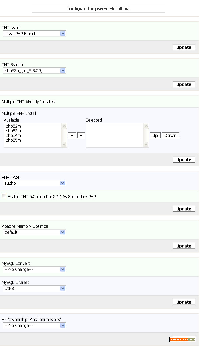
Task: Enable PHP 5.2 as Secondary PHP checkbox
Action: (4, 196)
